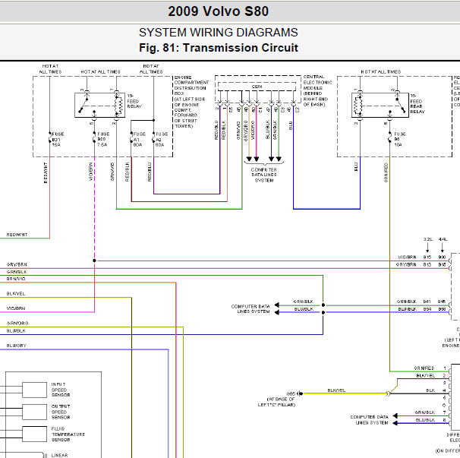Click the "SYSTEM WIRING DIAGRAMS" heading
Viewport: 460px width, 458px height.
pyautogui.click(x=219, y=33)
